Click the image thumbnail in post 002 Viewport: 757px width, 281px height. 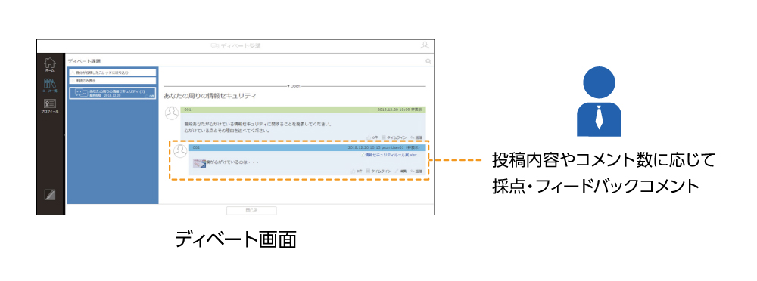(199, 163)
